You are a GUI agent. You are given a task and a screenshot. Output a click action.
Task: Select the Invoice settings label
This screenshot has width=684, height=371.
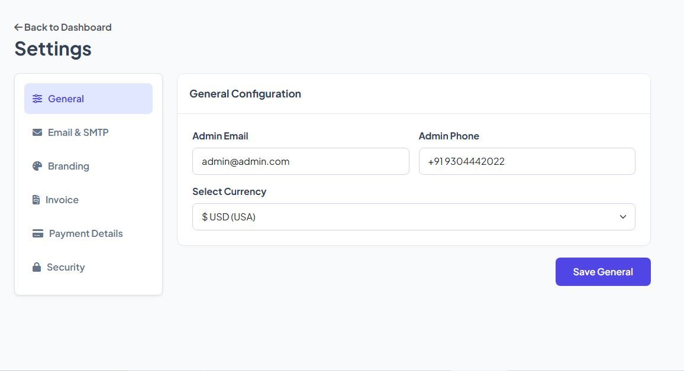(x=62, y=200)
